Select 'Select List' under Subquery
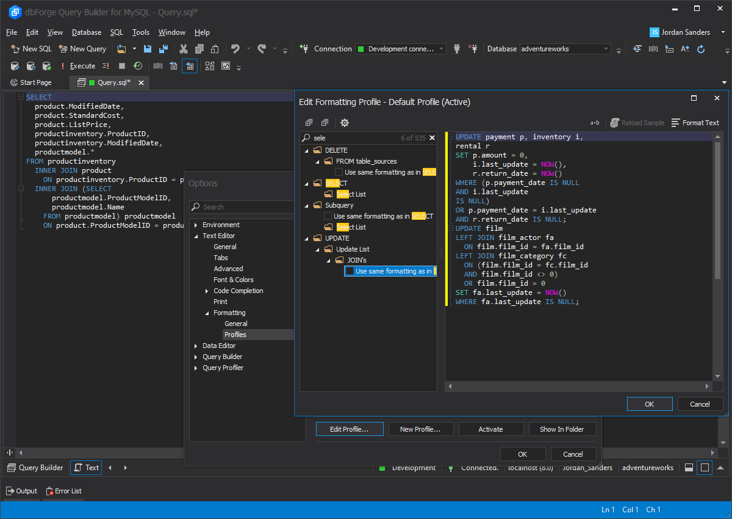 [351, 227]
